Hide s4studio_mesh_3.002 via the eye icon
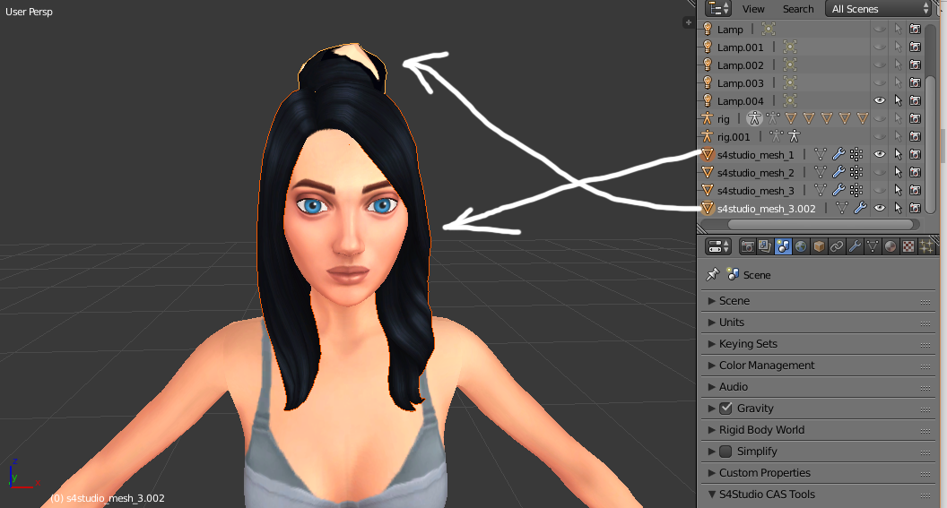The image size is (947, 508). 880,208
